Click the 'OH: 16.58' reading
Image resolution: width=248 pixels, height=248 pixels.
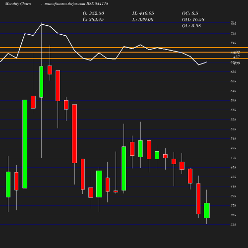point(193,20)
